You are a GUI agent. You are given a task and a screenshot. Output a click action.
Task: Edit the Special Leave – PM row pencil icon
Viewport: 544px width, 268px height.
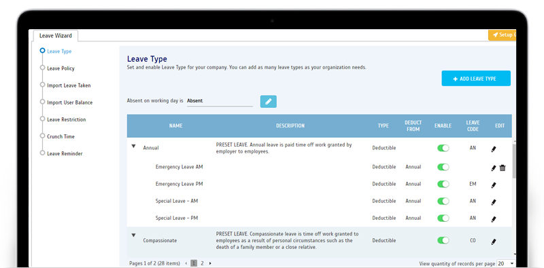coord(494,219)
